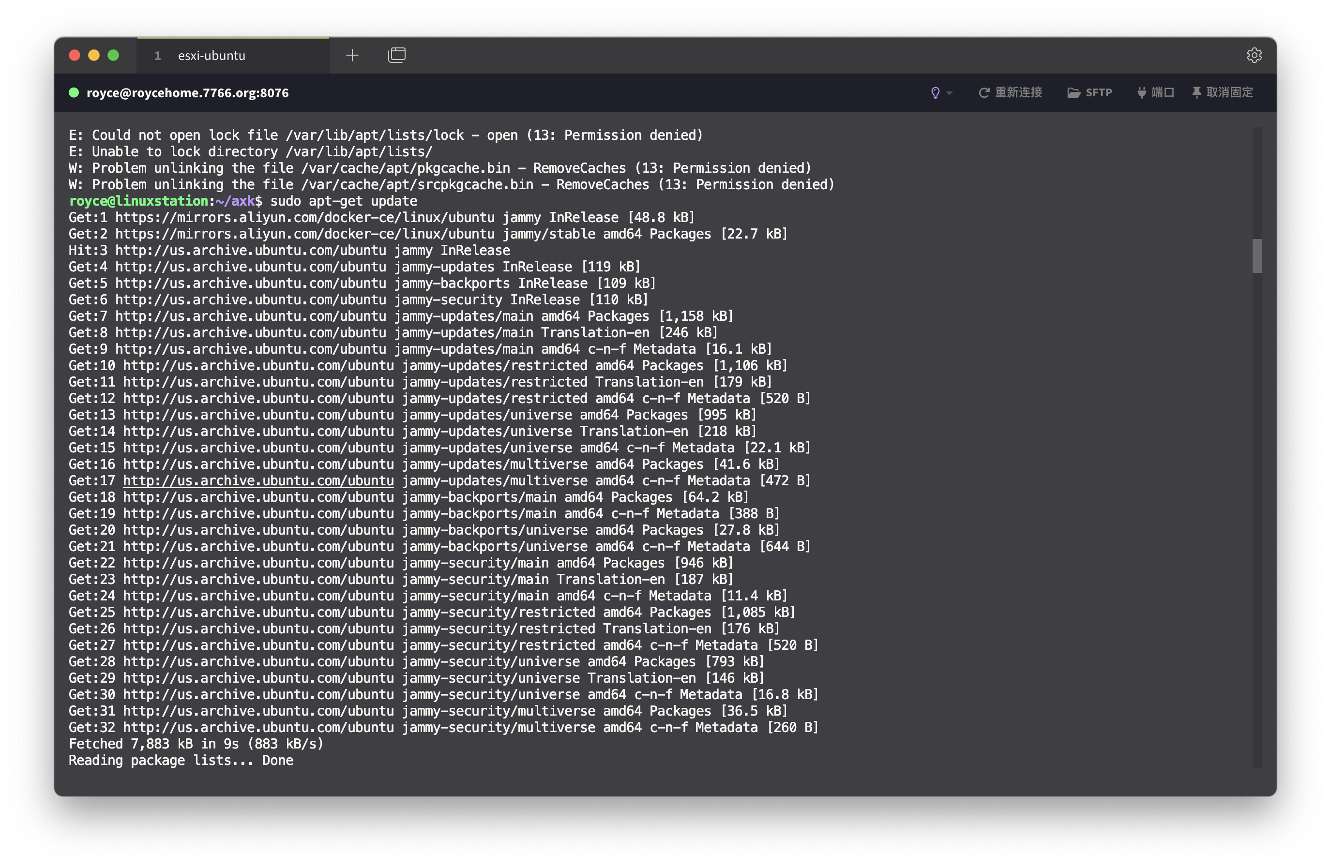
Task: Switch to the esxi-ubuntu tab
Action: [233, 55]
